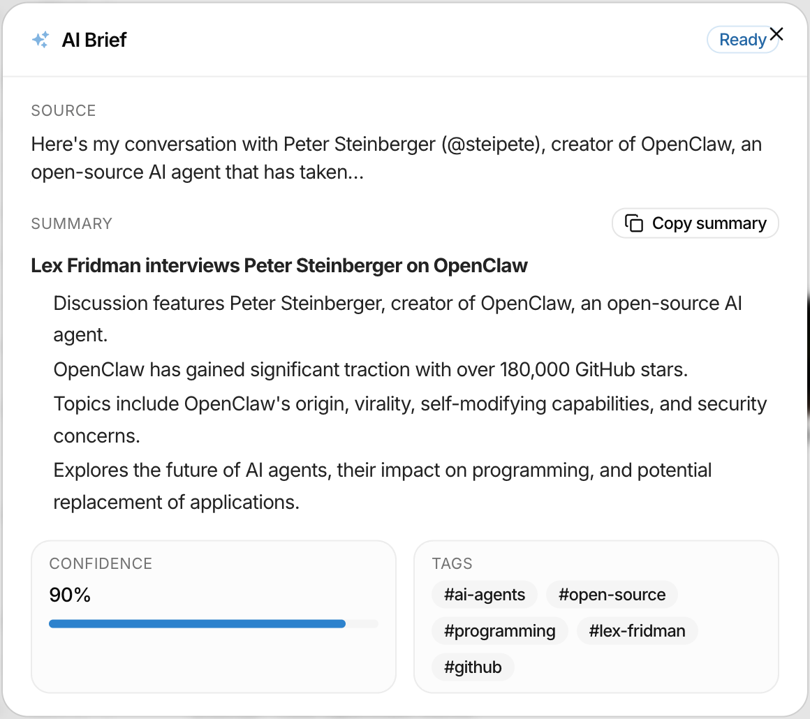The width and height of the screenshot is (810, 719).
Task: Select the interview summary title text
Action: click(x=279, y=266)
